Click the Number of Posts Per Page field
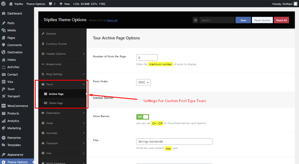 (x=147, y=58)
